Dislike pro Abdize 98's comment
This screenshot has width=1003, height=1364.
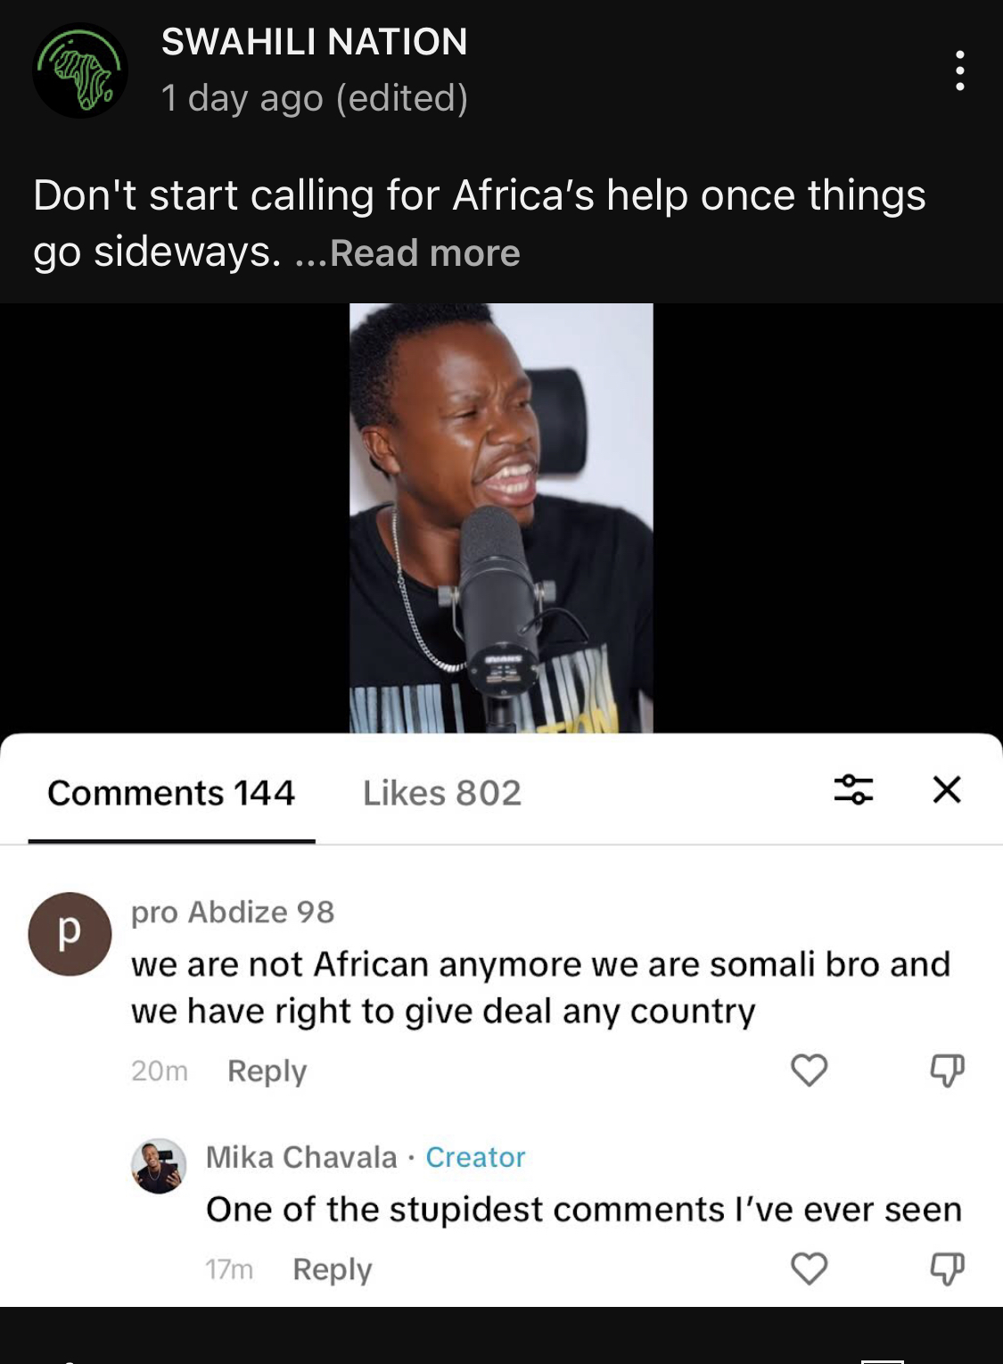point(947,1070)
